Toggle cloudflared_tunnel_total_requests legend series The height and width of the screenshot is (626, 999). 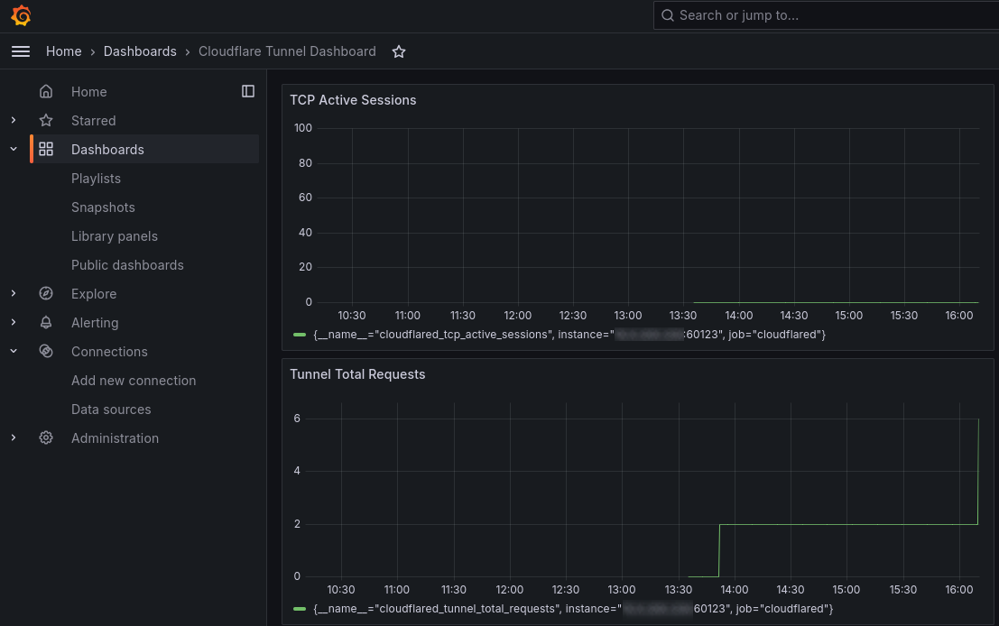573,609
